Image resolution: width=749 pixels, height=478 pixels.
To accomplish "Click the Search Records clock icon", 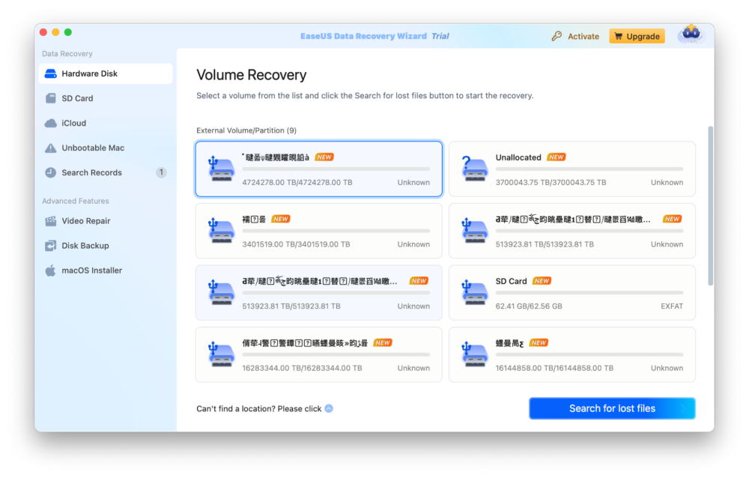I will [x=51, y=172].
